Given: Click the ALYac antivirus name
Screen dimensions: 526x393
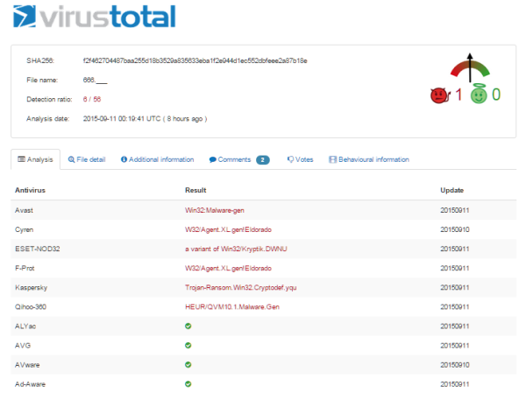Looking at the screenshot, I should pos(25,326).
